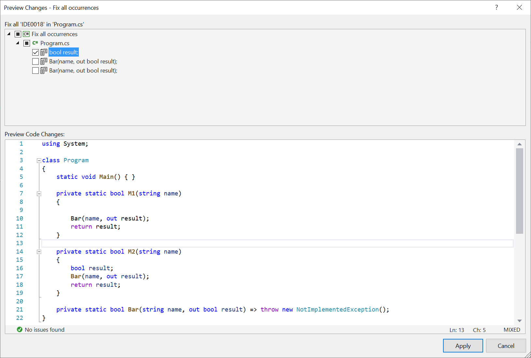Uncheck the 'bool result;' change

(36, 52)
